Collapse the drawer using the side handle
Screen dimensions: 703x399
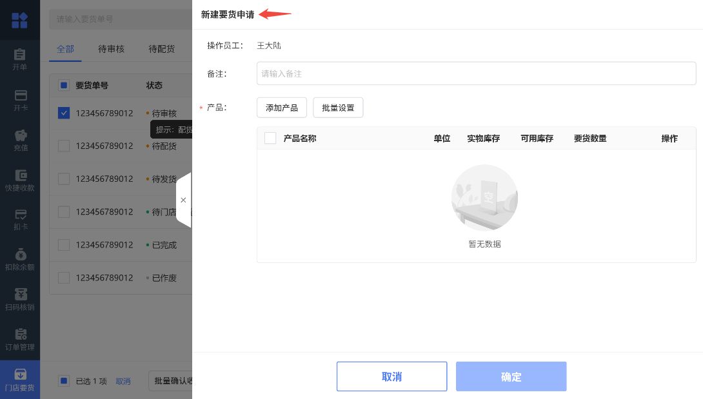(184, 200)
